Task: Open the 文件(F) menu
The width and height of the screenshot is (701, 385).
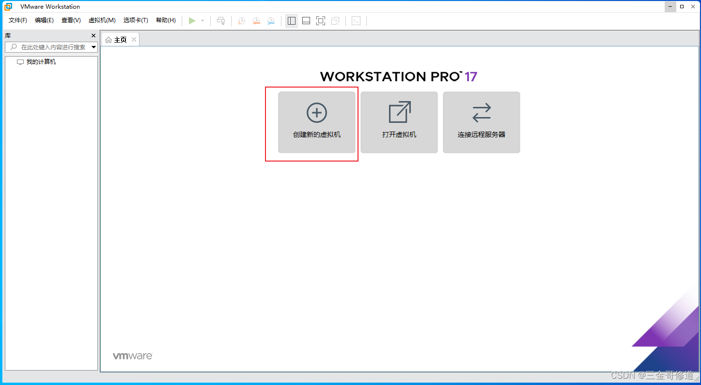Action: click(x=18, y=20)
